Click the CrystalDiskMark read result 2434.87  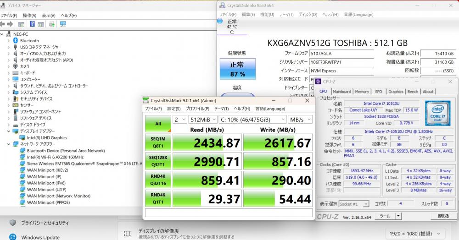[x=207, y=143]
